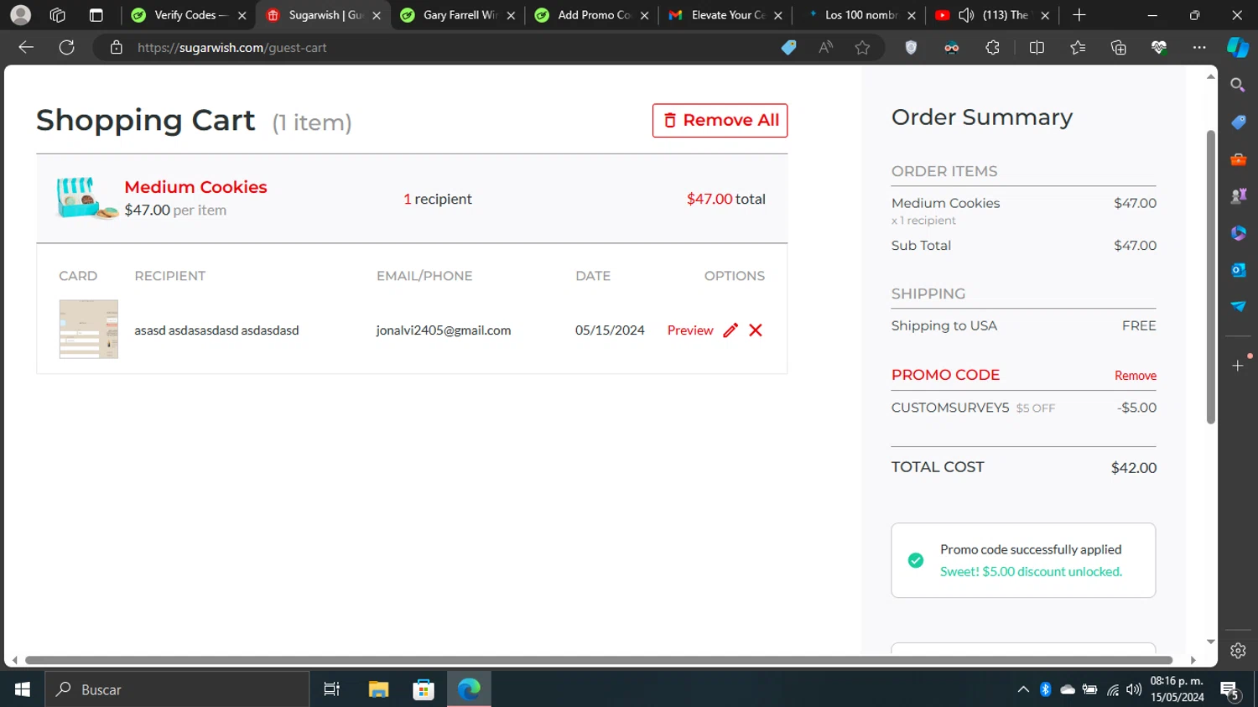Open notification center icon
The image size is (1258, 707).
[x=1230, y=690]
